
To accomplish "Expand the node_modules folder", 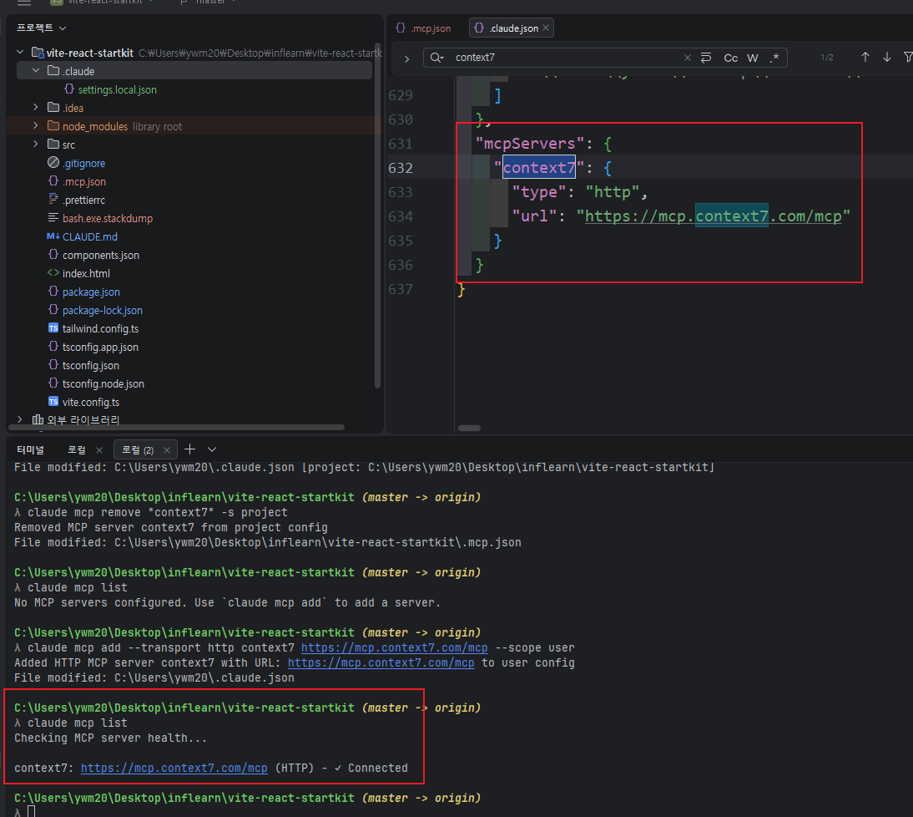I will tap(36, 126).
